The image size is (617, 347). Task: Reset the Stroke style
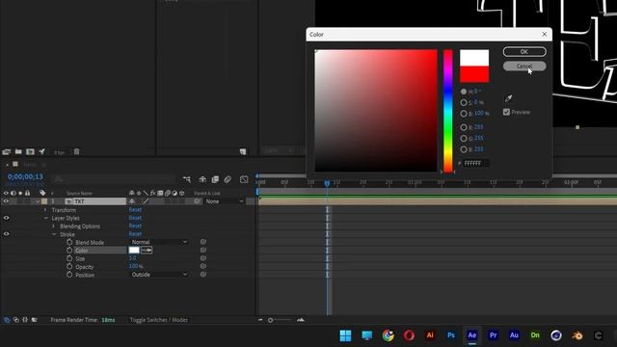pos(135,233)
